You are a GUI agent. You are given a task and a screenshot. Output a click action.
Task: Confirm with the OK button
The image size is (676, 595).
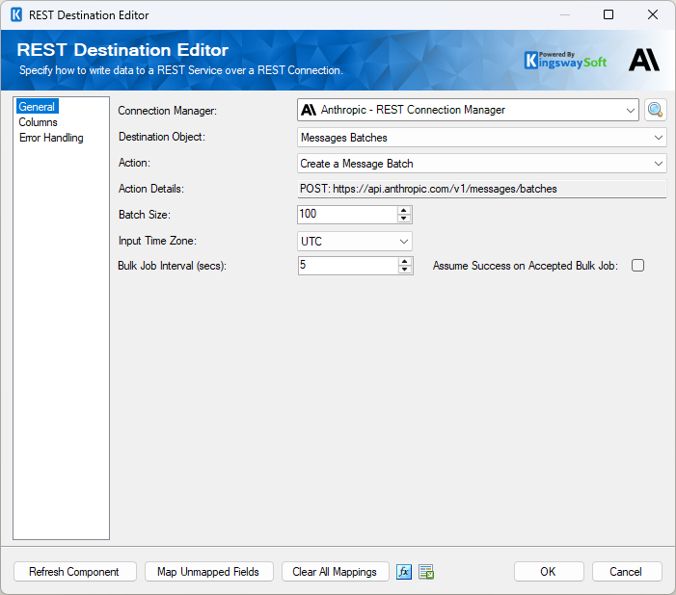549,572
